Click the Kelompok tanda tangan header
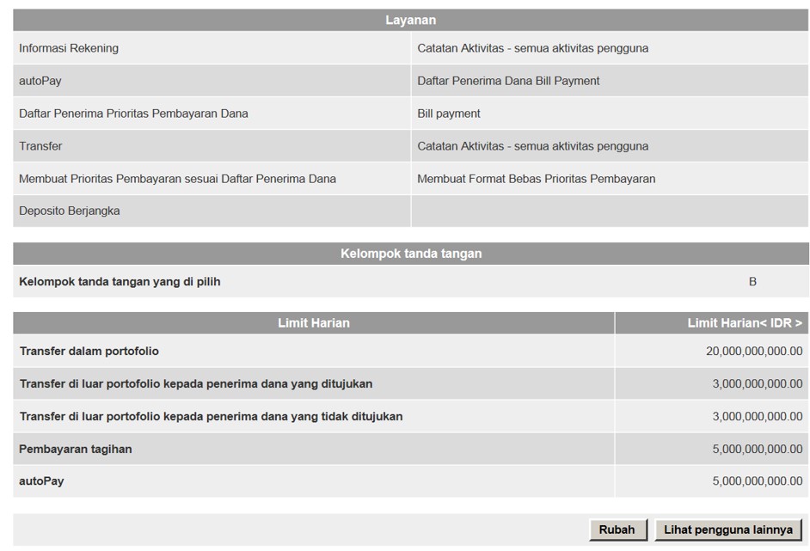Viewport: 810px width, 551px height. pyautogui.click(x=411, y=254)
